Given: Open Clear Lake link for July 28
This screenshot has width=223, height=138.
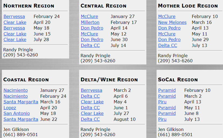Looking at the screenshot, I should click(15, 39).
